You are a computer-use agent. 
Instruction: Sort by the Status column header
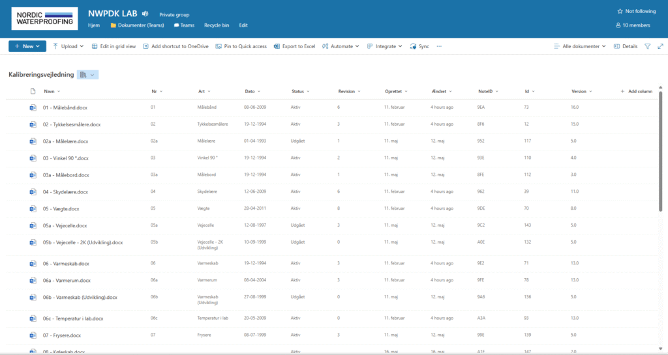coord(300,92)
